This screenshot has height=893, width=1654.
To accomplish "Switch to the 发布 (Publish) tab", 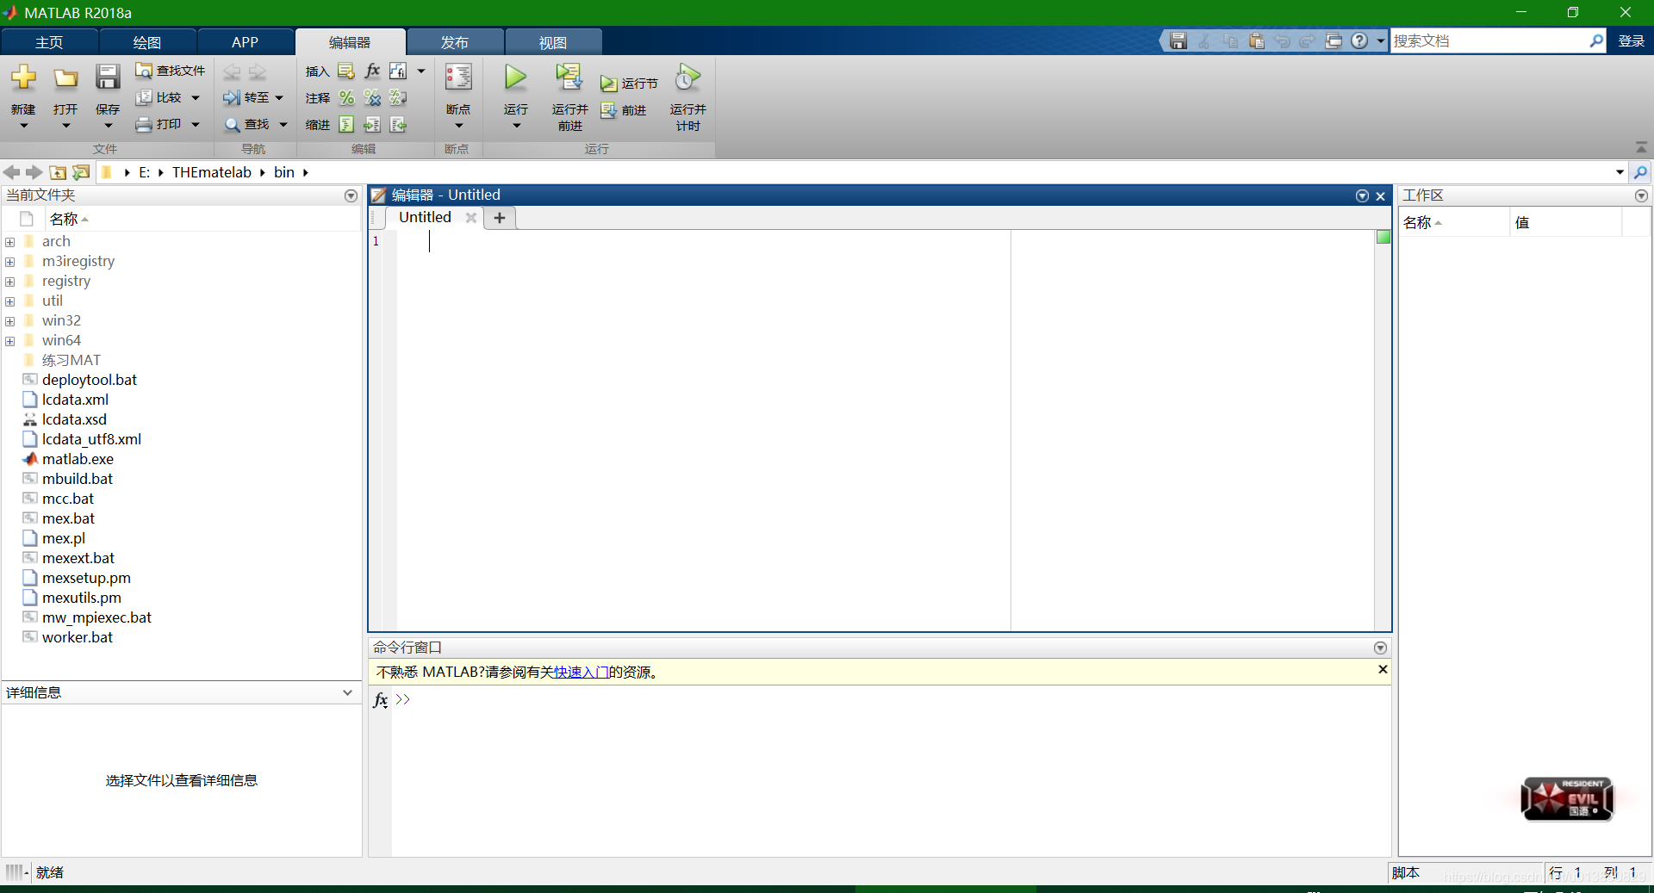I will [455, 42].
